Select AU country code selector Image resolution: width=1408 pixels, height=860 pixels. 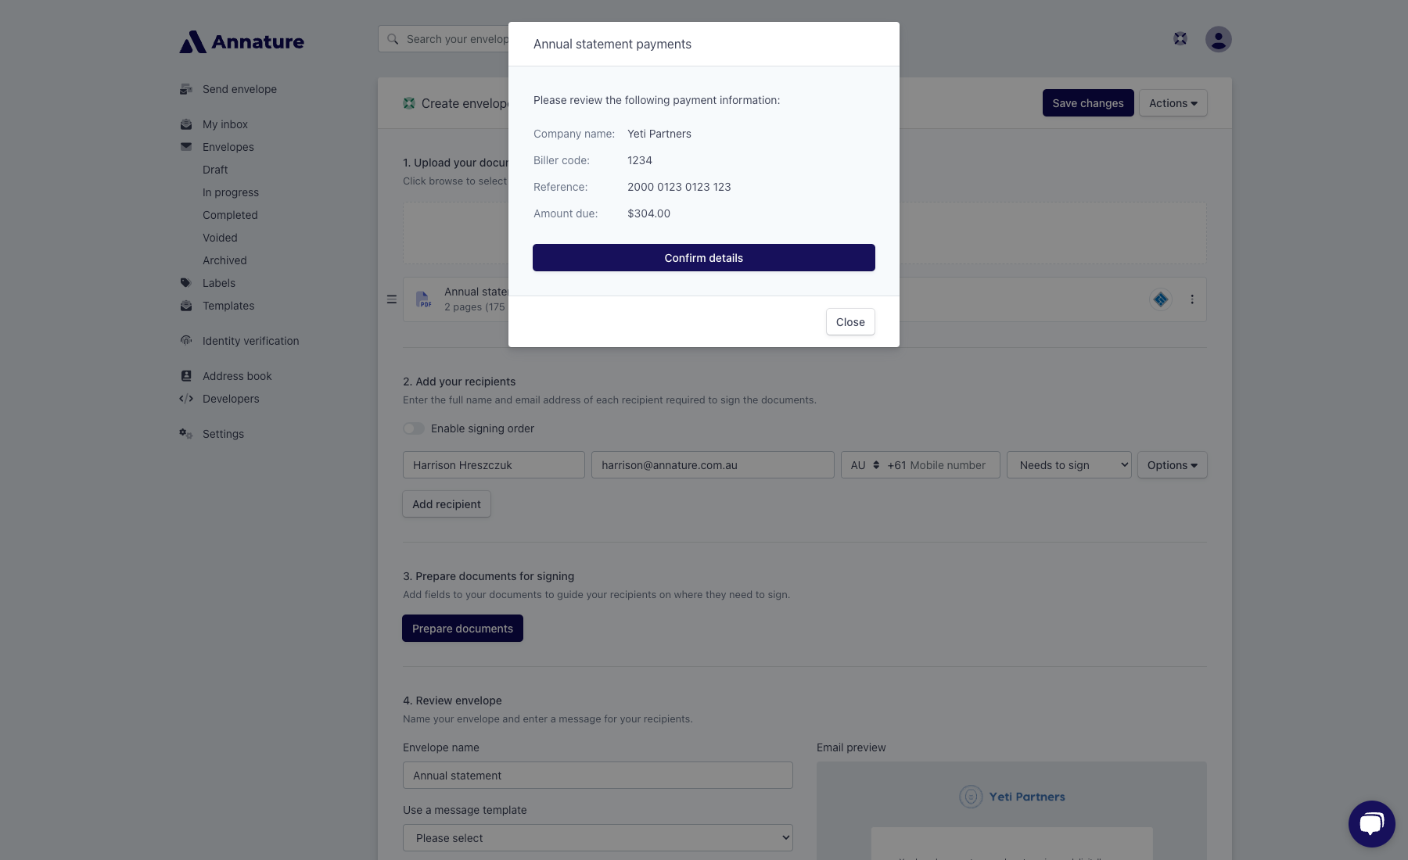pyautogui.click(x=864, y=465)
